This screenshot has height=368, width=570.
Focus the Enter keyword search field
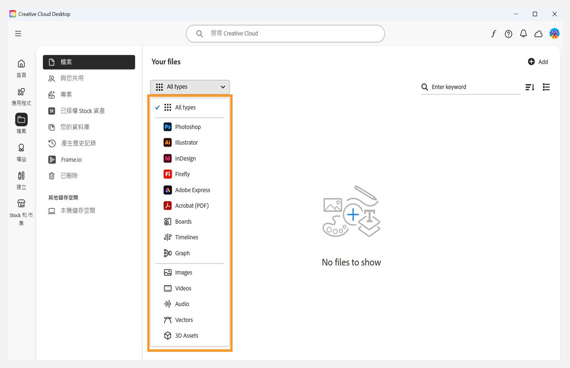pyautogui.click(x=471, y=87)
